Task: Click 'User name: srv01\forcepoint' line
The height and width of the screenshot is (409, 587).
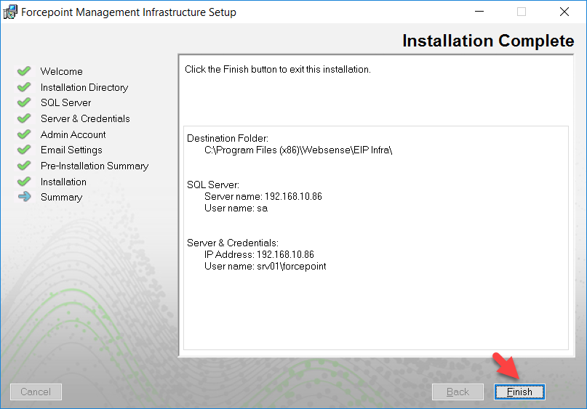Action: click(265, 266)
